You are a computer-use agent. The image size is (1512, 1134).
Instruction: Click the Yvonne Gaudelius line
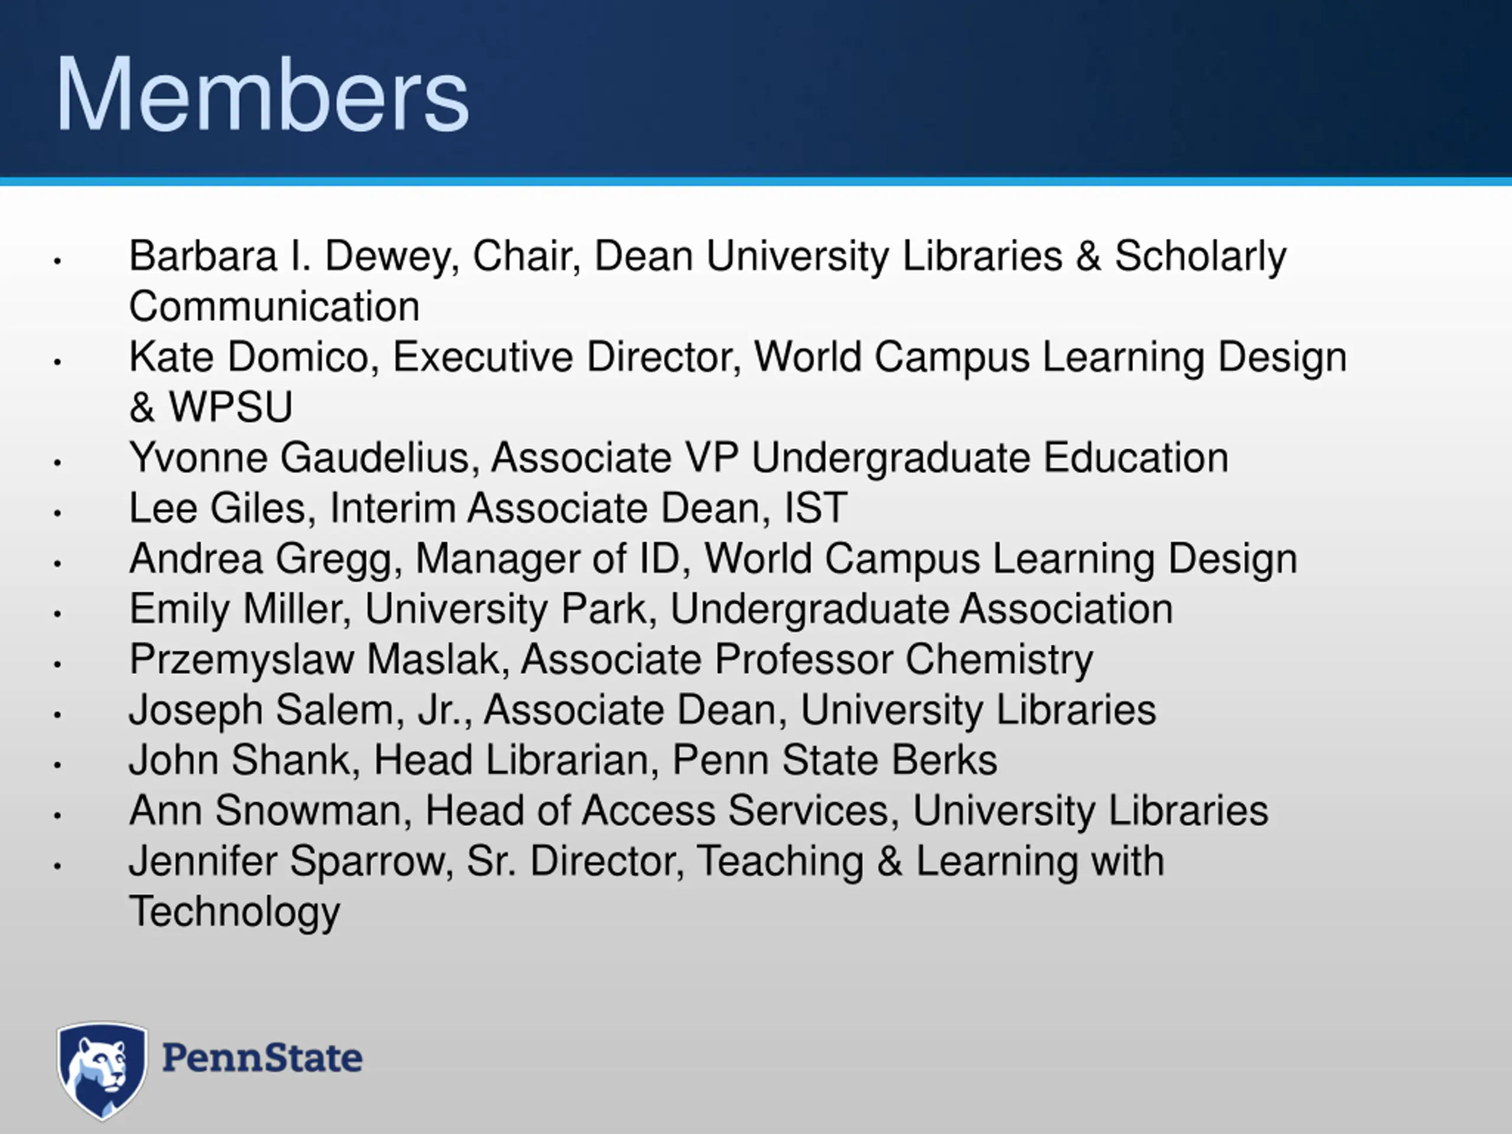[x=679, y=457]
